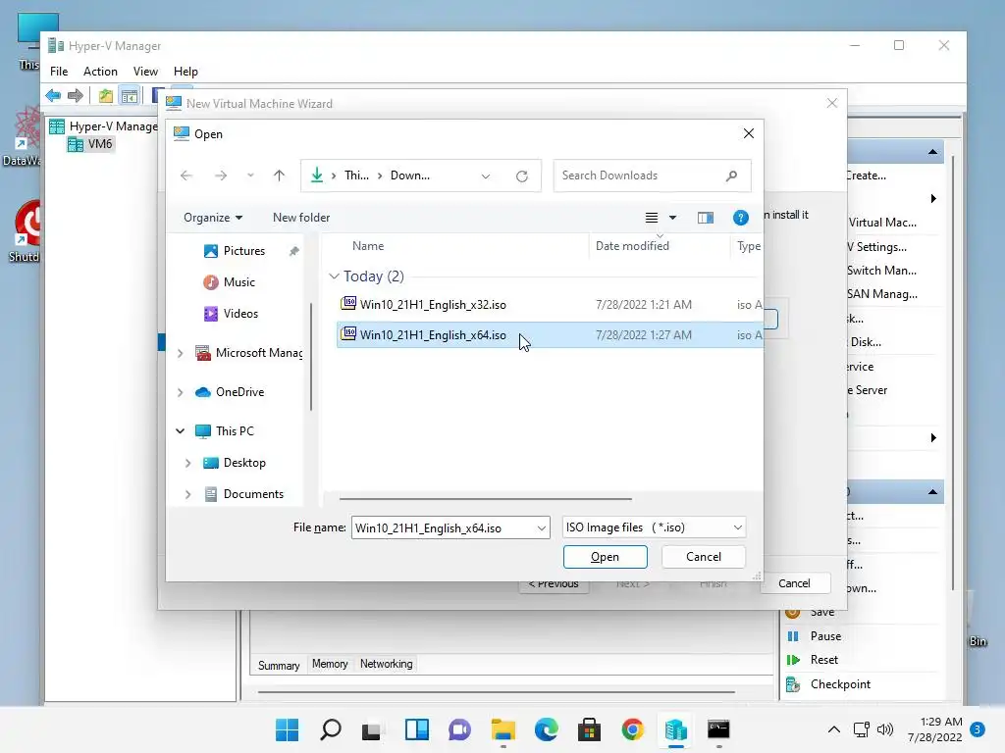
Task: Change the file view layout icon
Action: pyautogui.click(x=652, y=218)
